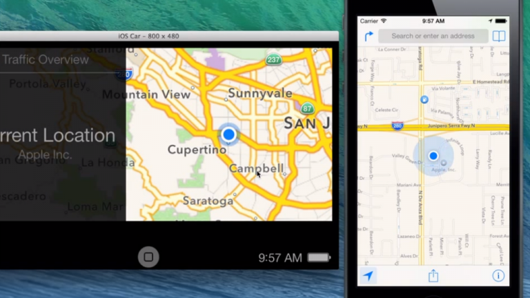Screen dimensions: 530x298
Task: Tap E Homestead Rd label on iPhone map
Action: pyautogui.click(x=491, y=82)
